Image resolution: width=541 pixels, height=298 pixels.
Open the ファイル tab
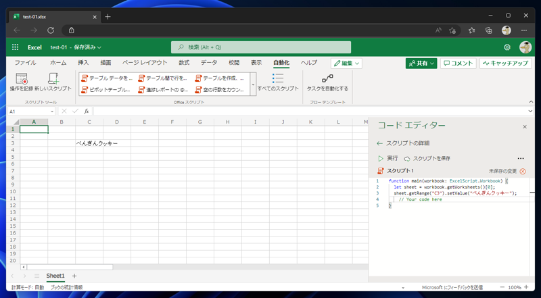coord(25,63)
